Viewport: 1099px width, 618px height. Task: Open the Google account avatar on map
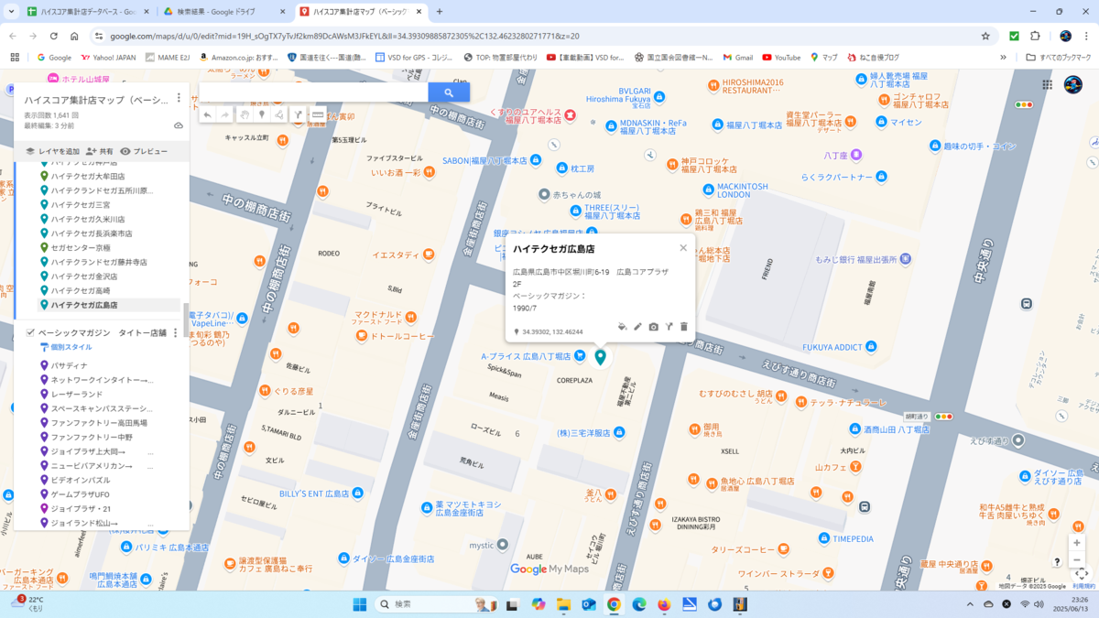click(1073, 85)
